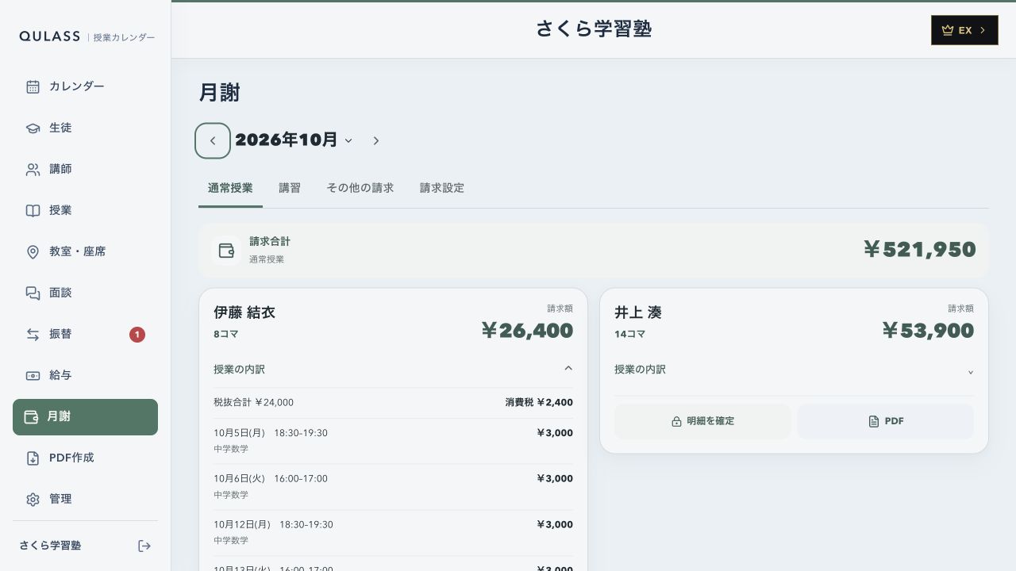Click the 教室・座席 location pin icon
This screenshot has width=1016, height=571.
[x=33, y=251]
